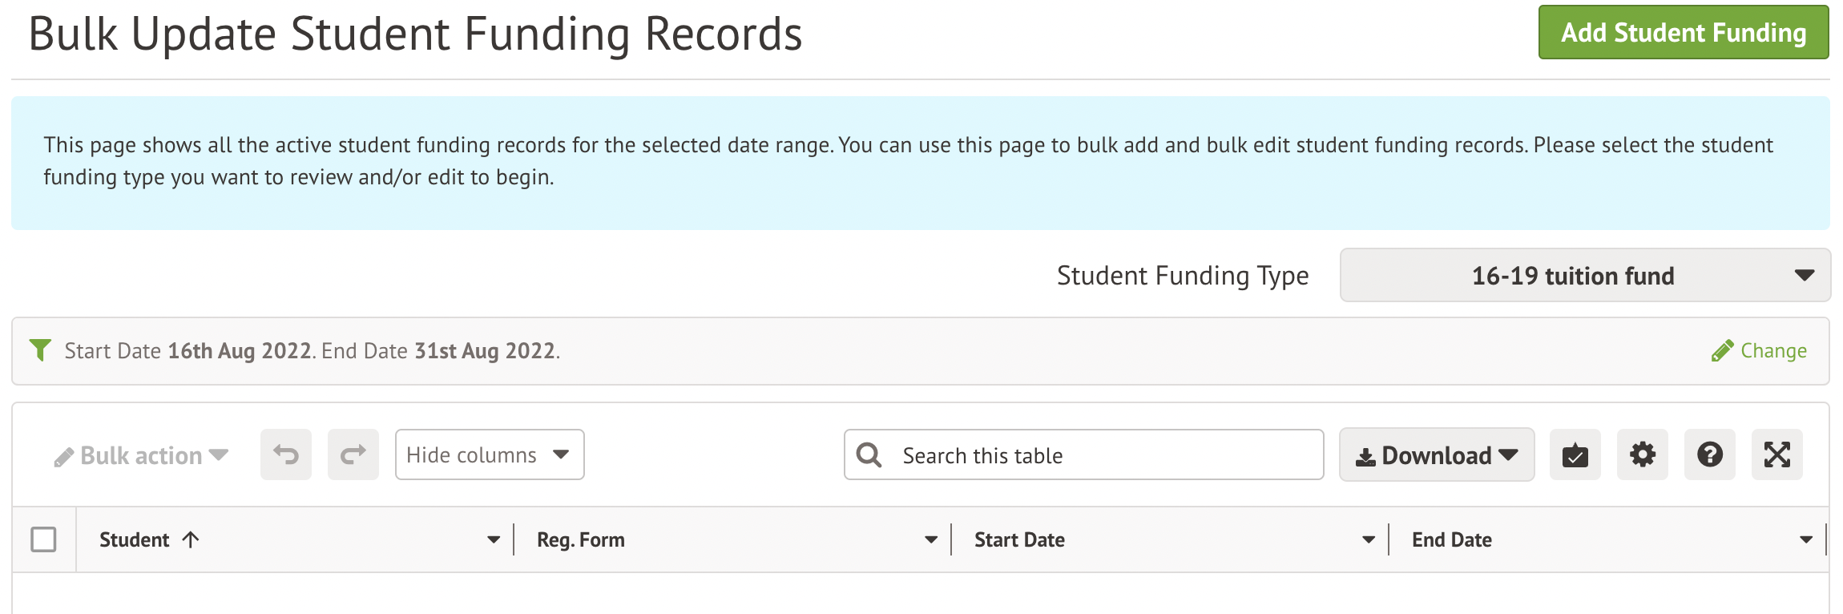Open the Hide columns dropdown
The height and width of the screenshot is (614, 1843).
[489, 454]
